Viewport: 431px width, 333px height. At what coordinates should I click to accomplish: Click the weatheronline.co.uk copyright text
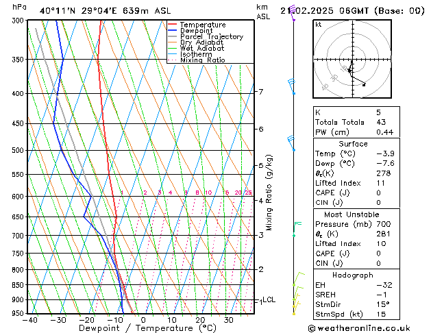[x=359, y=328]
